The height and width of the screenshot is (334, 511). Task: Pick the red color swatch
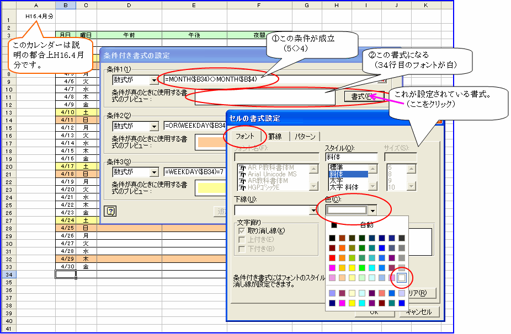pos(332,257)
